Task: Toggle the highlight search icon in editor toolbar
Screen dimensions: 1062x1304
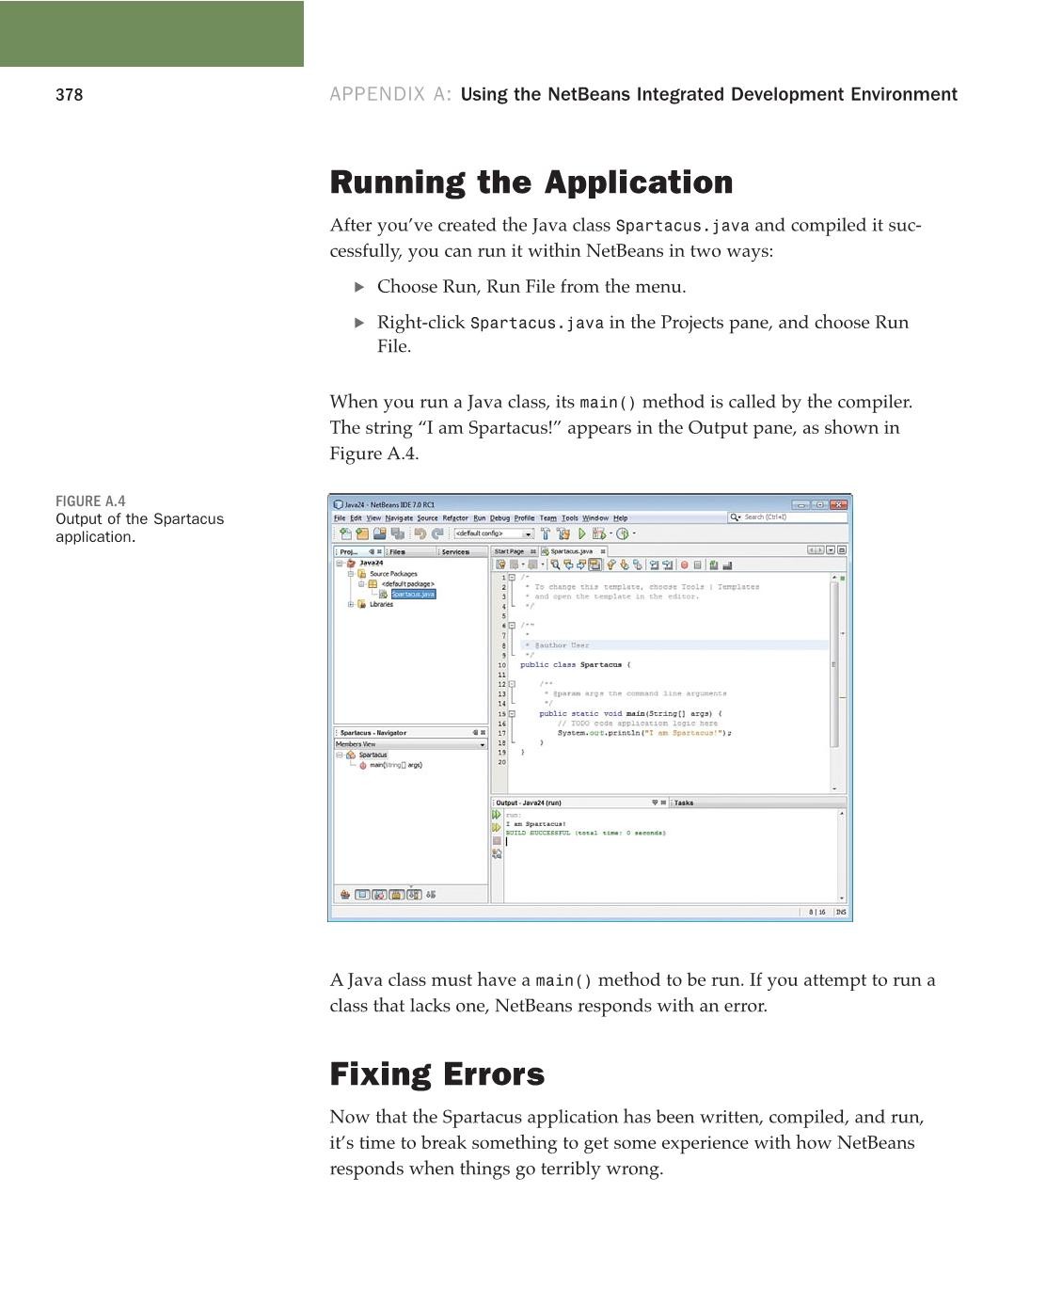Action: tap(594, 565)
